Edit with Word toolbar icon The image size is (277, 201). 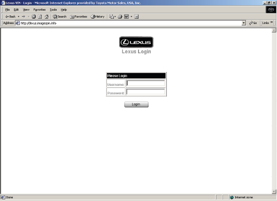[x=126, y=17]
